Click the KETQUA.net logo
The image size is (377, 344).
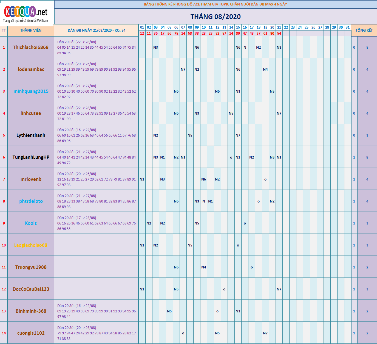click(x=26, y=14)
